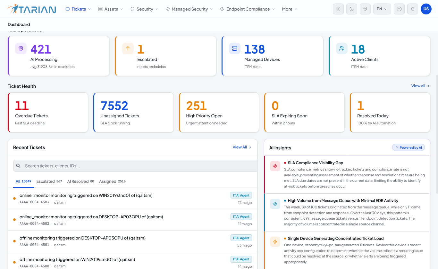Open Endpoint Compliance dropdown
Screen dimensions: 438x269
pos(248,9)
